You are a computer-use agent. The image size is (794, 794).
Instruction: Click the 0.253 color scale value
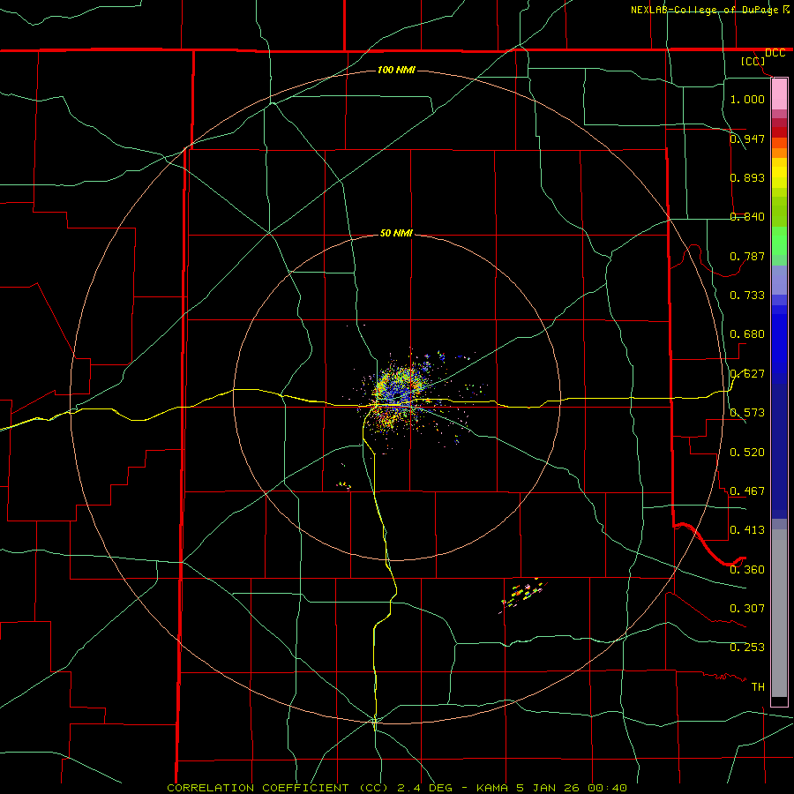coord(747,648)
